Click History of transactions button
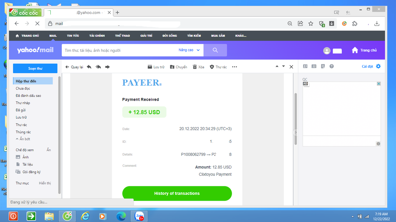Screen dimensions: 396x222 (177, 193)
